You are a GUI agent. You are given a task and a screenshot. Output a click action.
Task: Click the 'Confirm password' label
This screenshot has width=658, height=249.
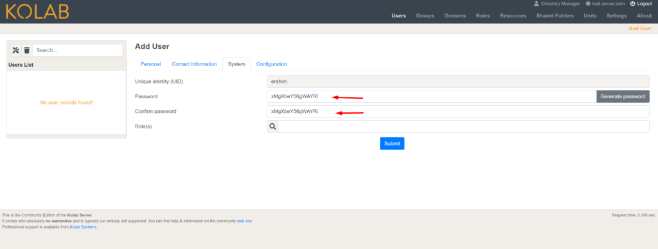(x=156, y=112)
